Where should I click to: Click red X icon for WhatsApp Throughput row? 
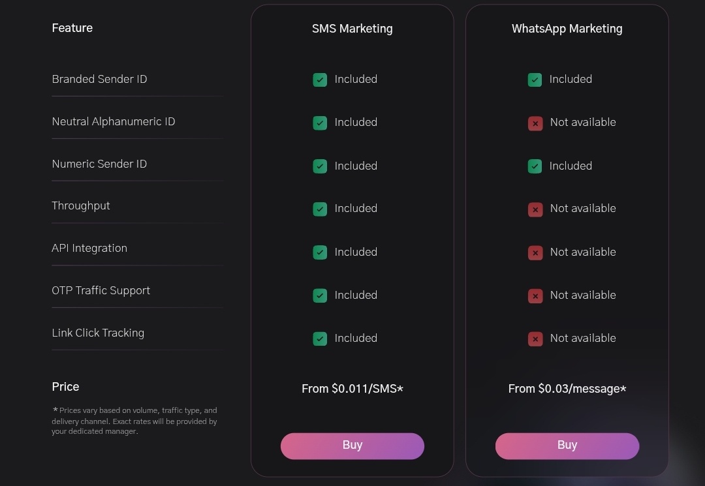[535, 209]
